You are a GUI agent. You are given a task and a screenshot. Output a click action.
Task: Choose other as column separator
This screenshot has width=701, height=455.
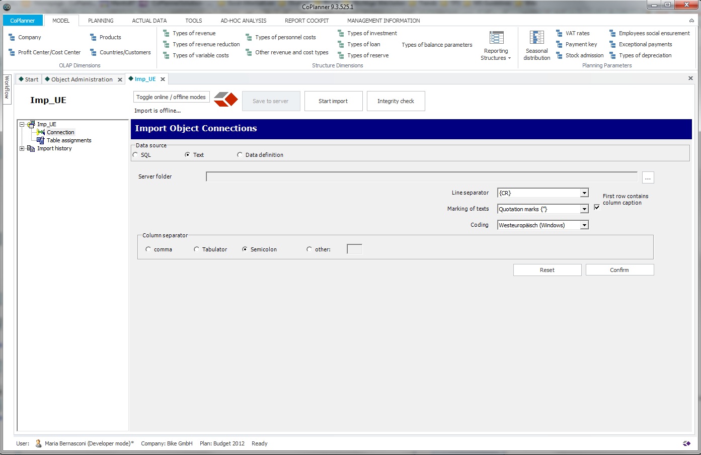click(x=309, y=249)
